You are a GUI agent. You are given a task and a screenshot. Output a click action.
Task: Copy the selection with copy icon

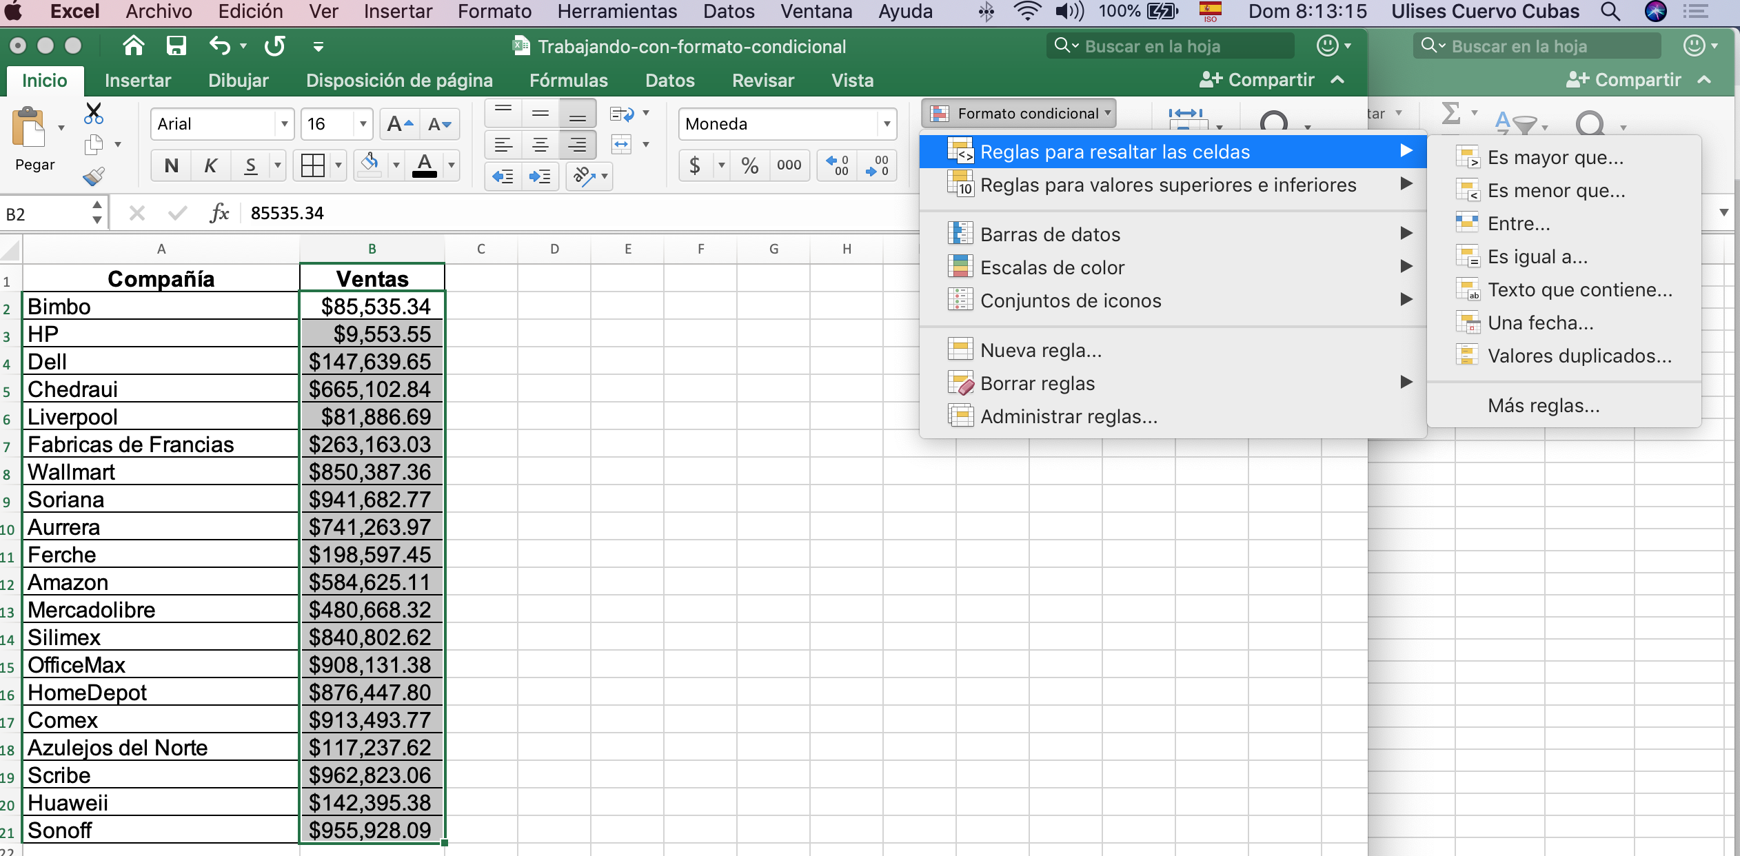pyautogui.click(x=93, y=145)
